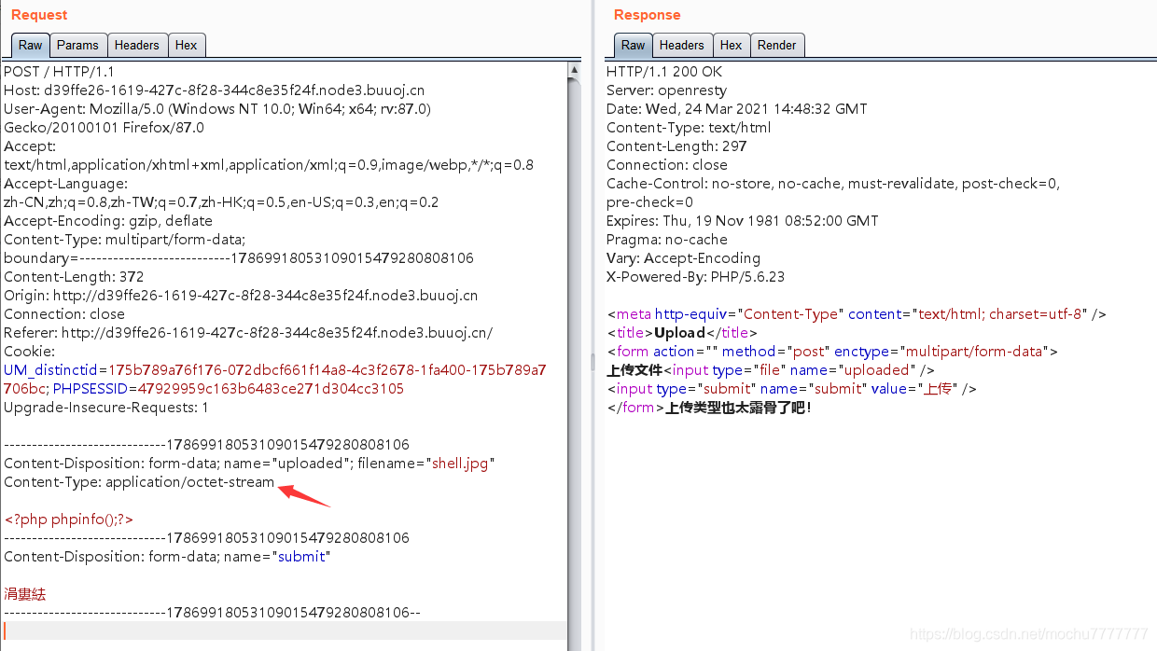Screen dimensions: 1157x651
Task: Click the 'shell.jpg' filename value
Action: (460, 464)
